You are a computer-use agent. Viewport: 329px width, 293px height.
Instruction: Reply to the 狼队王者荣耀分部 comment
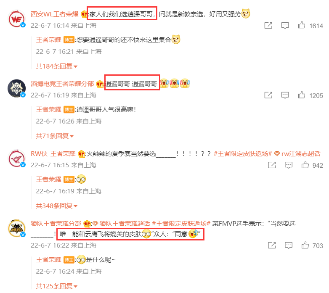coord(289,245)
